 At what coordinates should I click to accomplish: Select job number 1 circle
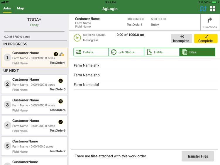click(7, 57)
